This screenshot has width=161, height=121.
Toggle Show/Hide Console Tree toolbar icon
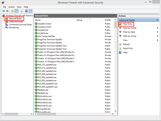tap(16, 11)
